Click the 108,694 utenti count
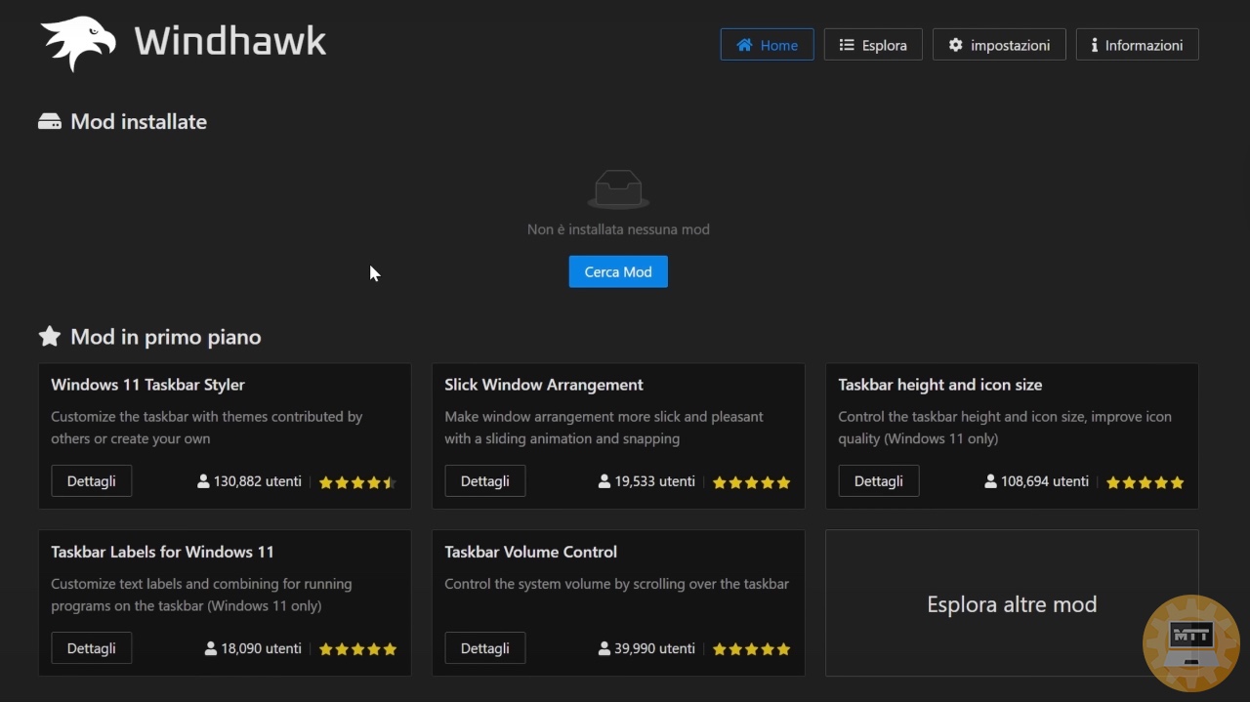The height and width of the screenshot is (702, 1250). point(1045,481)
